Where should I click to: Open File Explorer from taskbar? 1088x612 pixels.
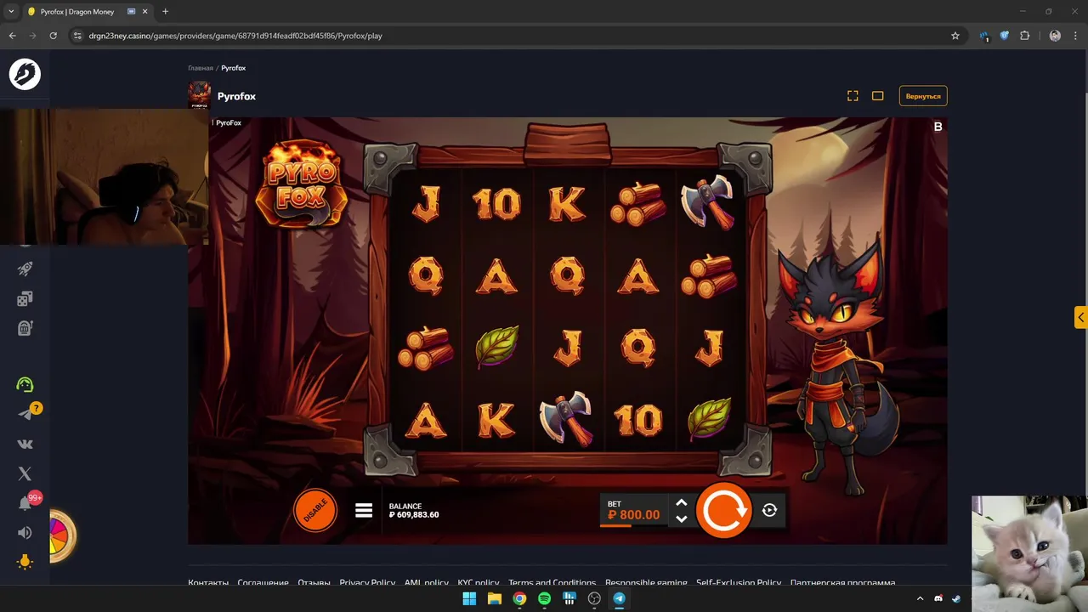tap(494, 598)
